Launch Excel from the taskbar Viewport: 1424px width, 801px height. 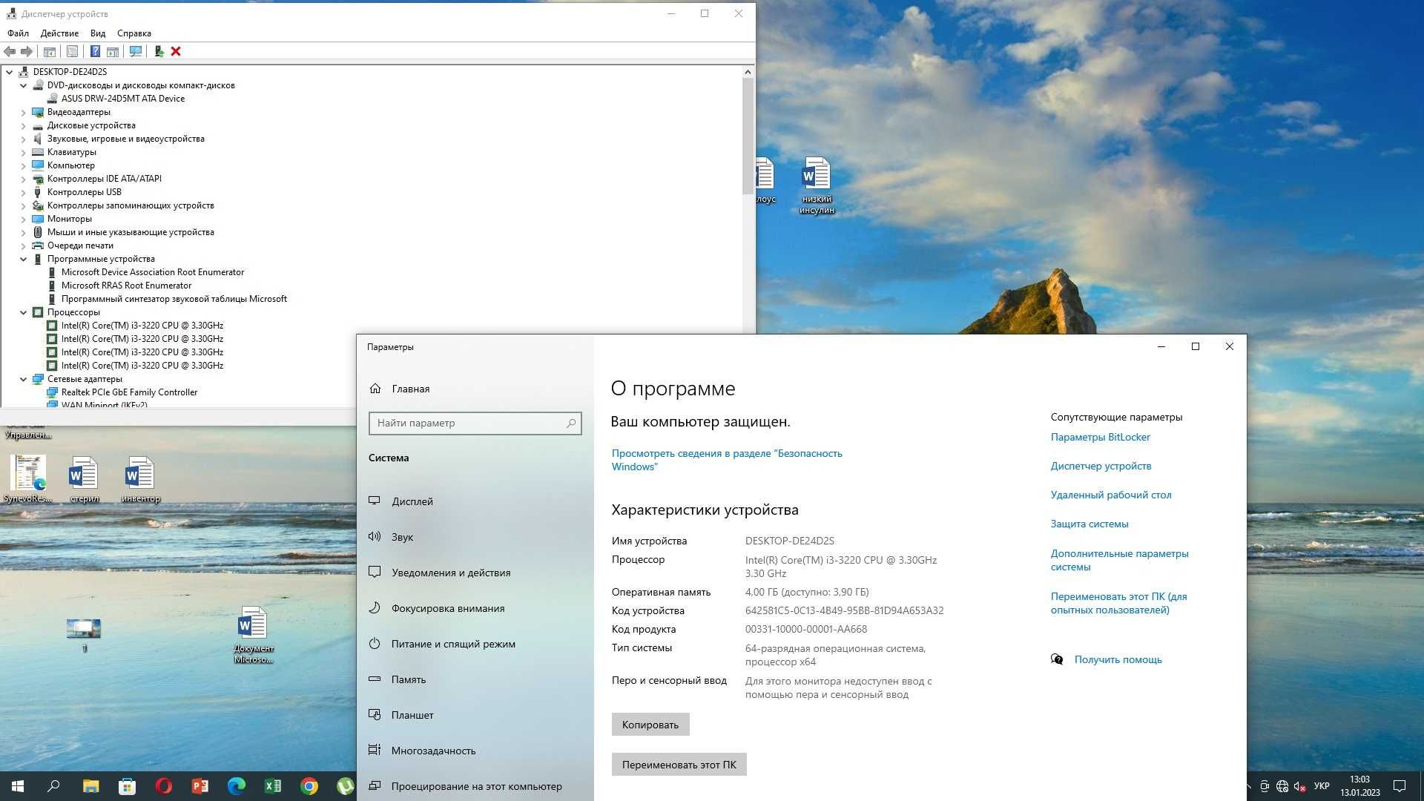(x=272, y=786)
